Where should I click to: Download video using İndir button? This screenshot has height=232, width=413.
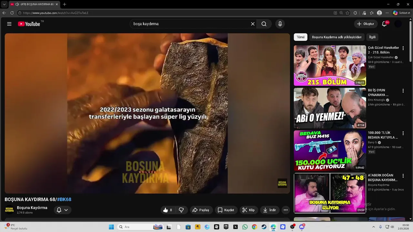(270, 210)
